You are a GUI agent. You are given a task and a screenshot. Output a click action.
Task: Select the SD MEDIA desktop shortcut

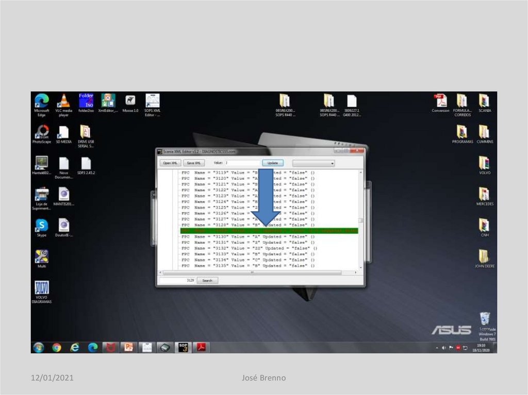(x=63, y=132)
